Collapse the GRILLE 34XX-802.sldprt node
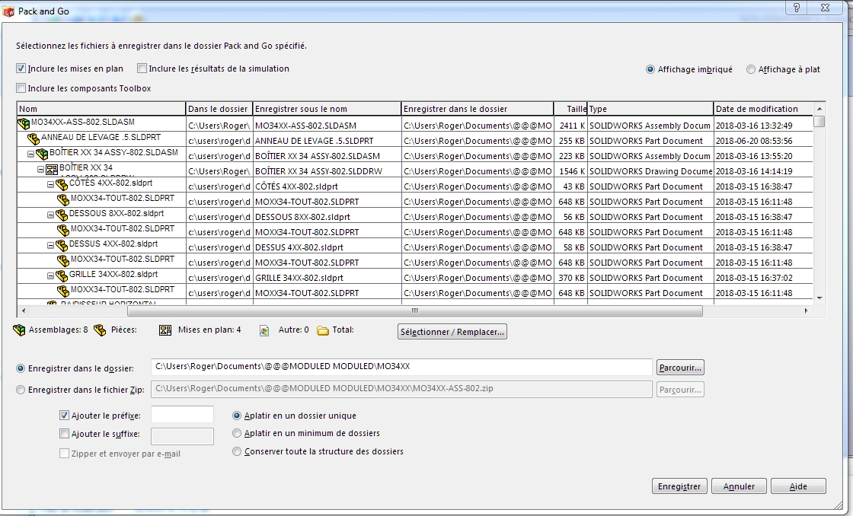The image size is (853, 516). (x=50, y=276)
